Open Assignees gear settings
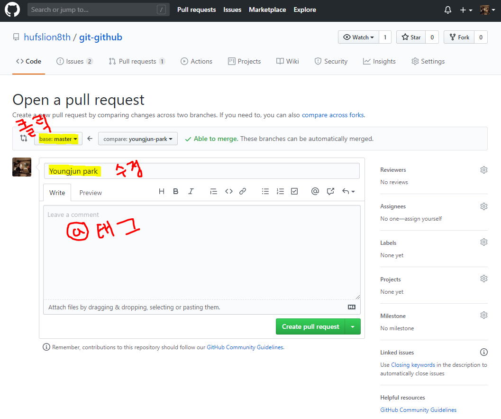The image size is (501, 419). click(484, 206)
